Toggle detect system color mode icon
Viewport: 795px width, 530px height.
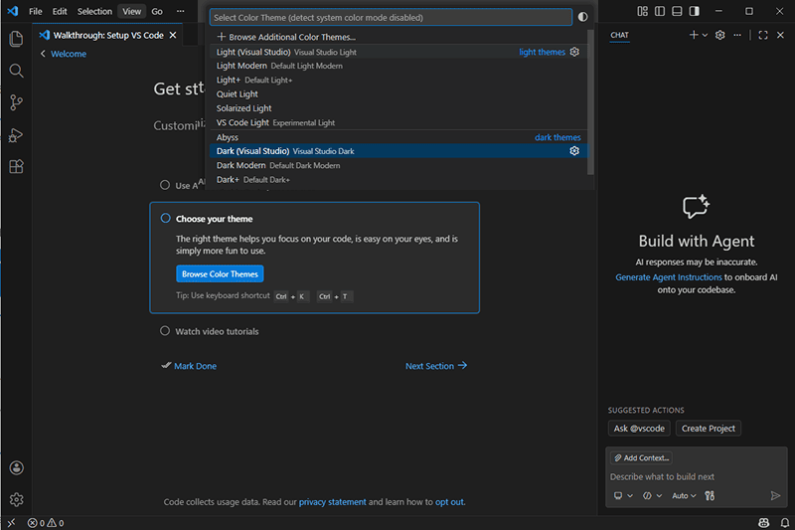(x=583, y=17)
